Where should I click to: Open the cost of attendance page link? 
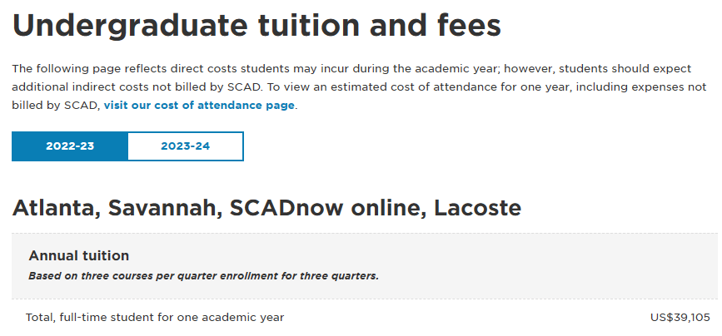199,106
